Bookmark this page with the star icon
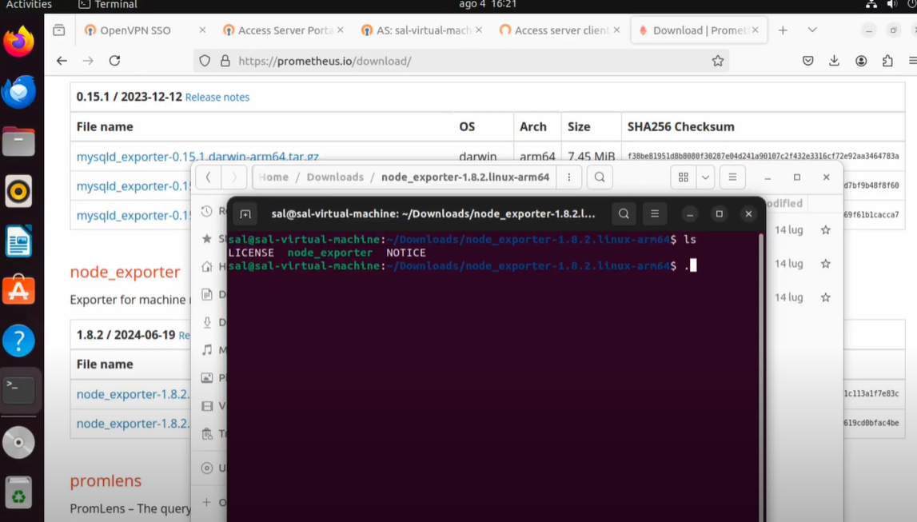Image resolution: width=917 pixels, height=522 pixels. pos(718,61)
